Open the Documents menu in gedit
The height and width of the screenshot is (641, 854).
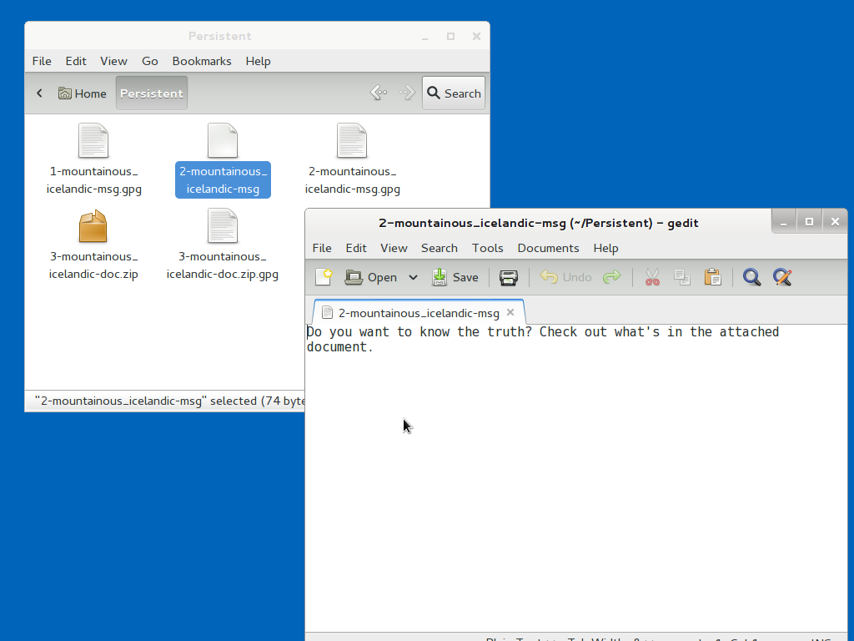(548, 248)
